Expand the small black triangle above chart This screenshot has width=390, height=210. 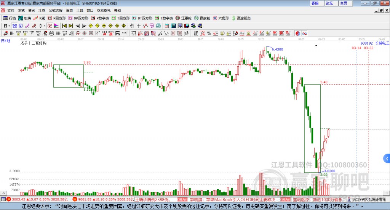point(316,45)
